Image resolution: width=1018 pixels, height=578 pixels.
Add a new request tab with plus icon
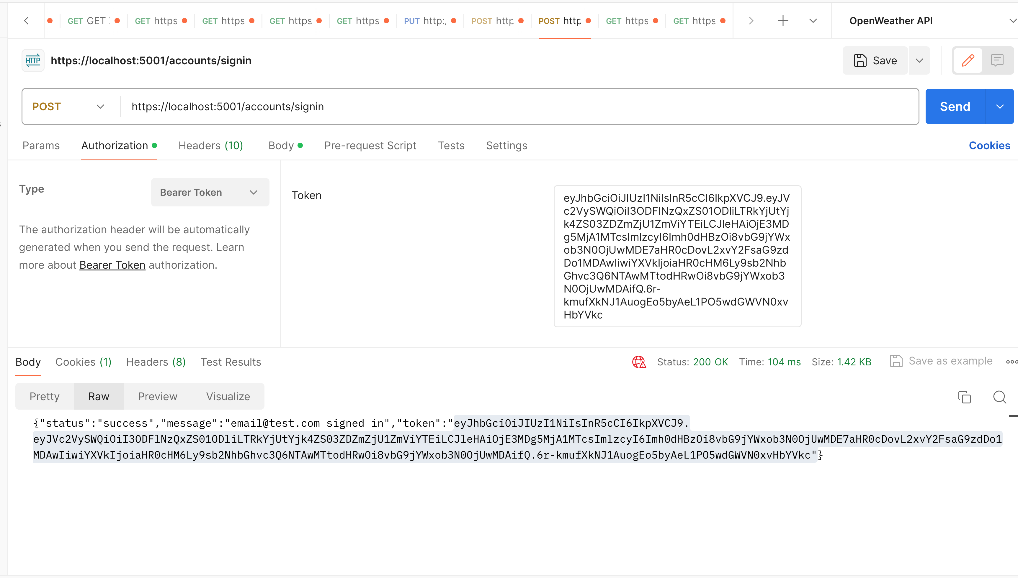tap(782, 21)
